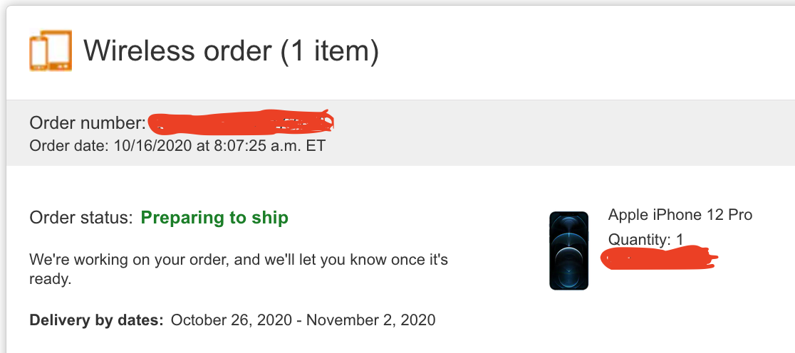Select the 'Order number:' label
Image resolution: width=795 pixels, height=353 pixels.
point(88,123)
